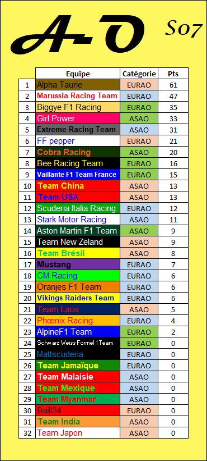This screenshot has height=461, width=207.
Task: Click Aston Martin F1 Team entry
Action: [78, 231]
